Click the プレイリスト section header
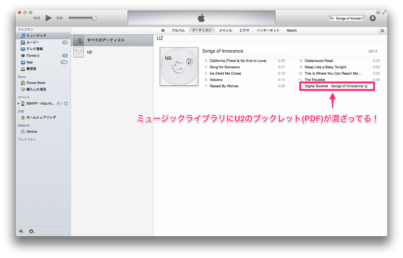 point(27,139)
